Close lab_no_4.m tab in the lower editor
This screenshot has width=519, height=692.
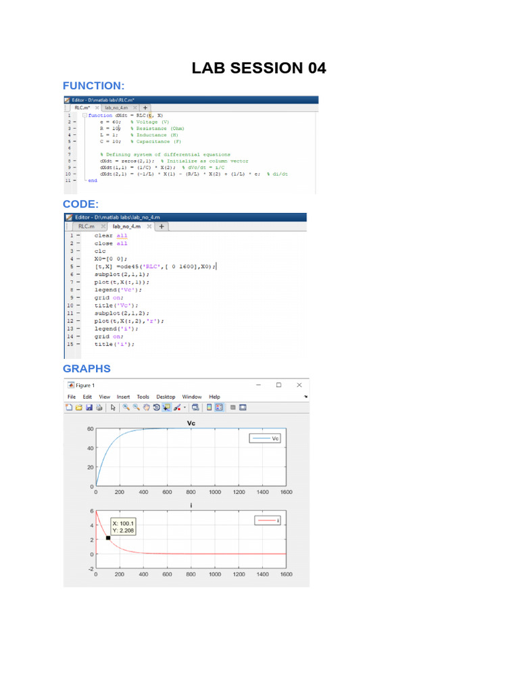pyautogui.click(x=149, y=226)
